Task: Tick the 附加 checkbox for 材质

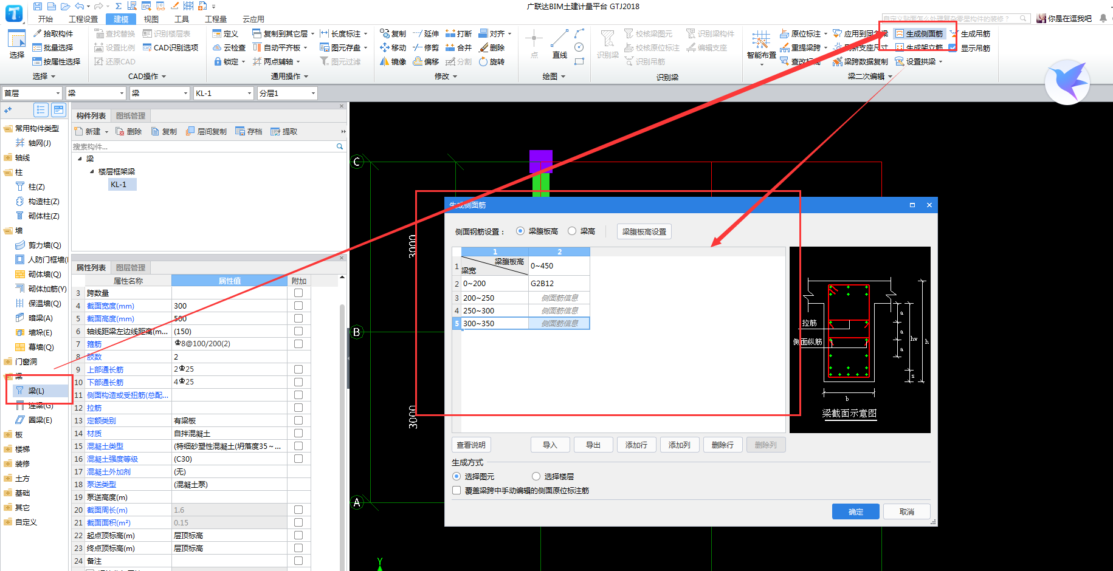Action: click(x=298, y=433)
